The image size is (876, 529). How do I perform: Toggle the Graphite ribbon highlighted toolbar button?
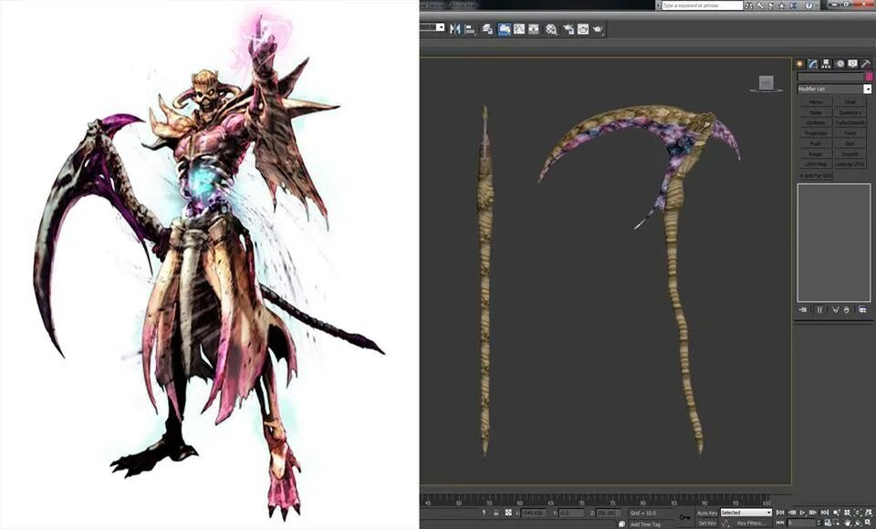(504, 29)
